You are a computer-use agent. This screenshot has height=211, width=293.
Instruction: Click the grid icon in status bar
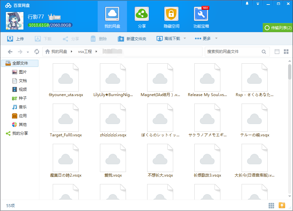[x=271, y=205]
